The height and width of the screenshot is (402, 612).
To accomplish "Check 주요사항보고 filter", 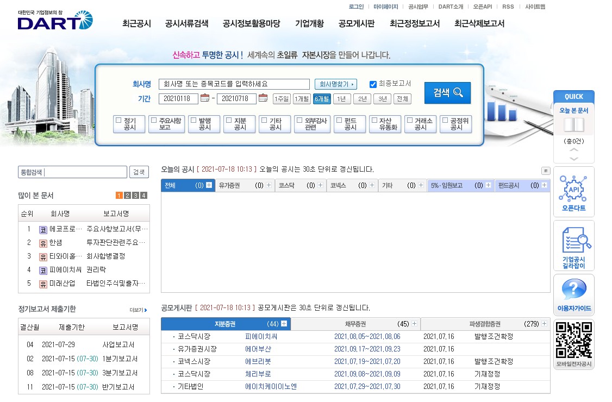I will [154, 120].
